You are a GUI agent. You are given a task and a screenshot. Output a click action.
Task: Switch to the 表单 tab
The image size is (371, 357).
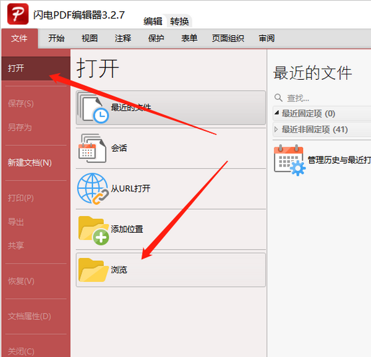pos(189,38)
